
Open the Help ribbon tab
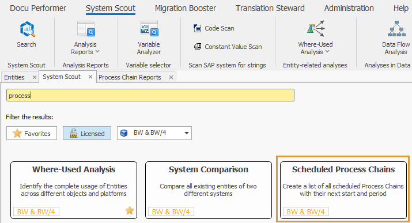pos(400,8)
